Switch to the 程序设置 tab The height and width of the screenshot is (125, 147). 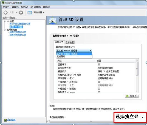70,42
